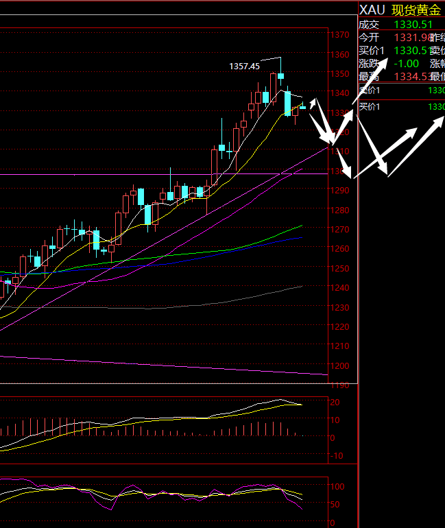Screen dimensions: 445x528
Task: Click the 20 level on the MACD axis
Action: pos(335,403)
